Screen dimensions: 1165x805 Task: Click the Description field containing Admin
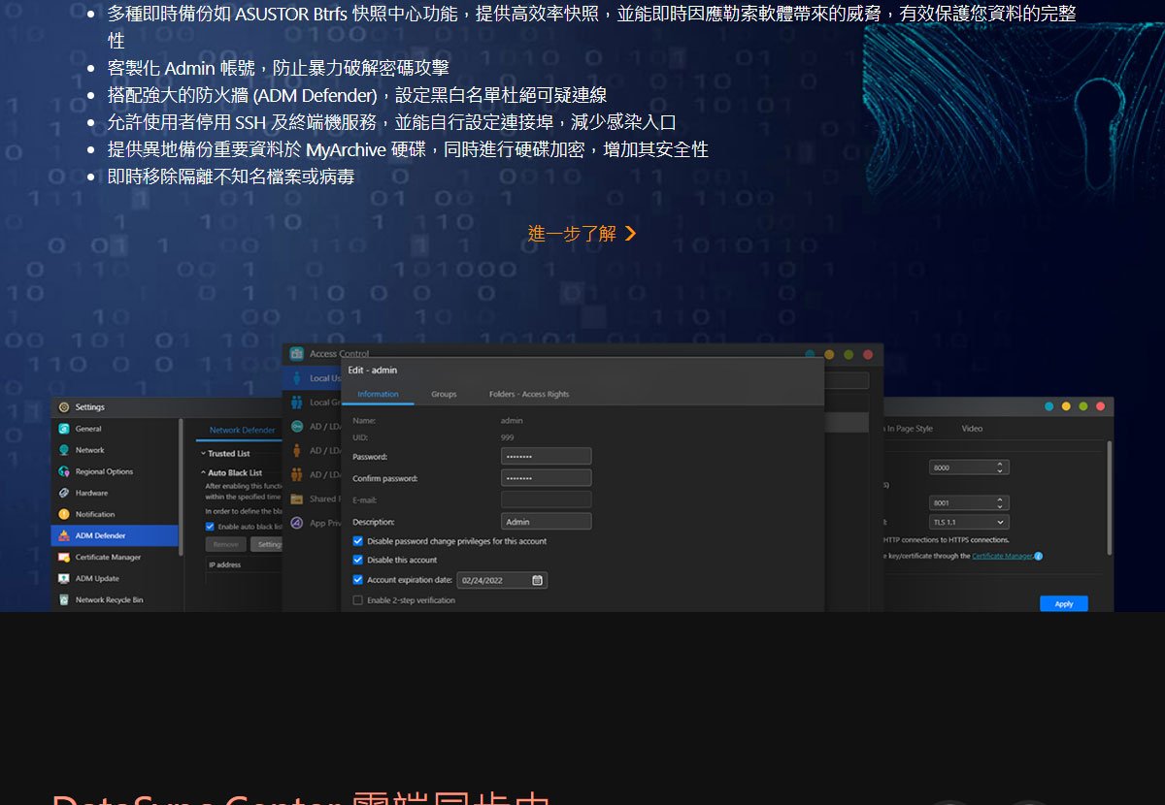point(546,522)
